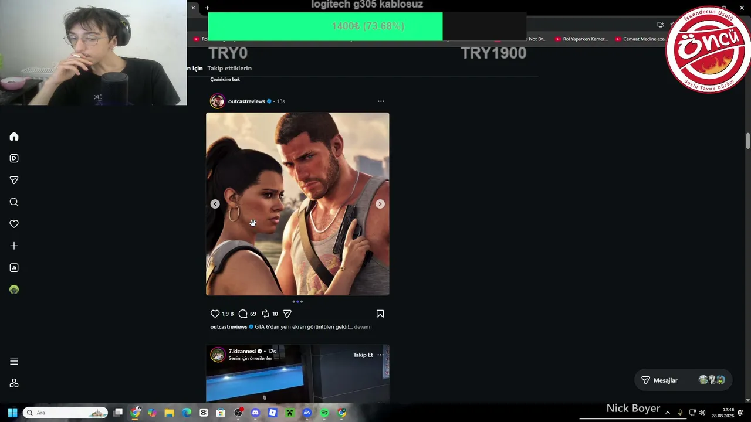Click the taskbar Ara search box
751x422 pixels.
click(65, 413)
